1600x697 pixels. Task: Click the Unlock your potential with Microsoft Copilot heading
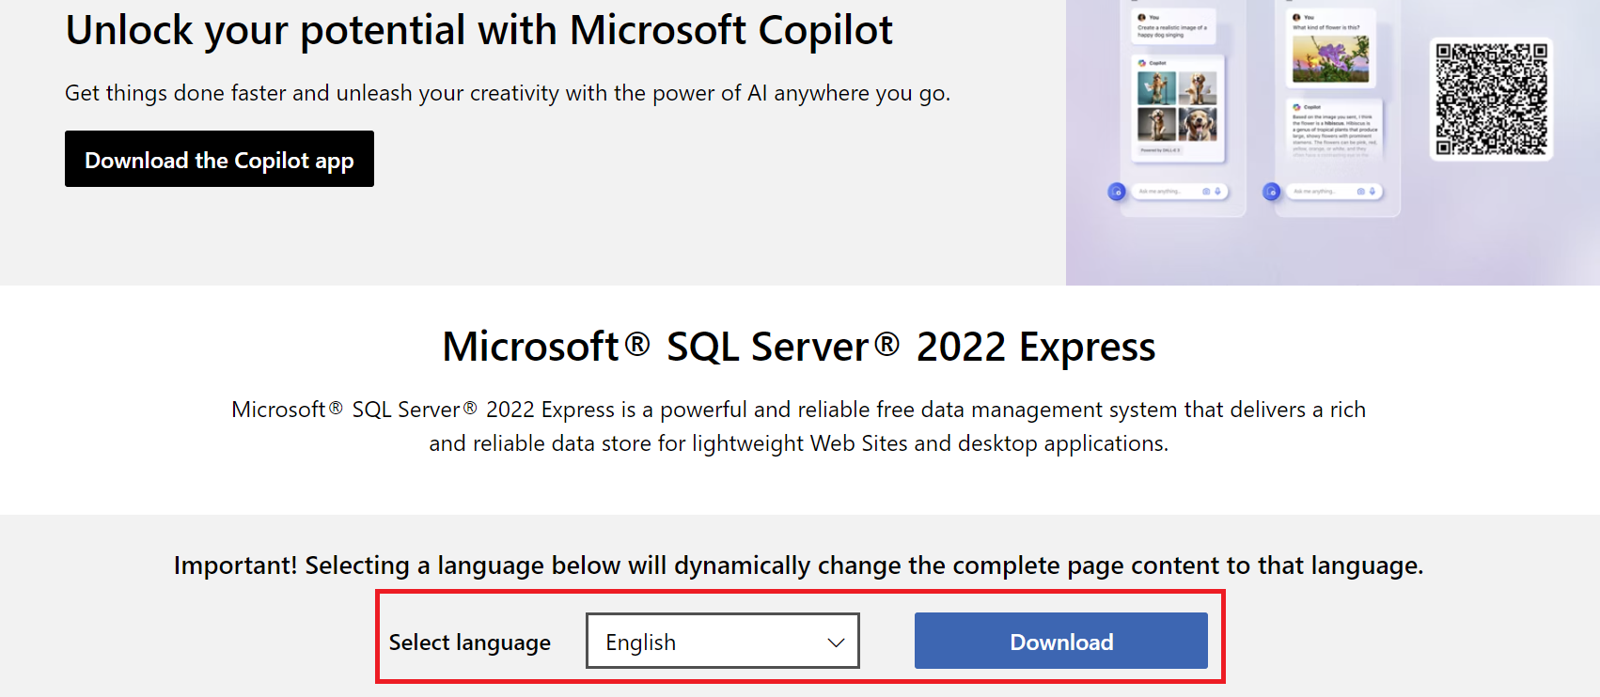click(x=478, y=30)
